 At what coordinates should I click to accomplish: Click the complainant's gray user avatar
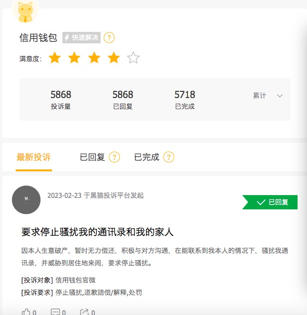(26, 200)
